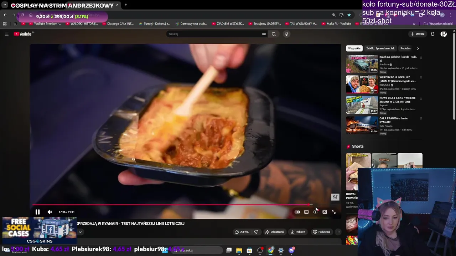Open WERYFIKACJA LOKALU Z MUALA video title
Viewport: 456px width, 256px height.
[398, 79]
